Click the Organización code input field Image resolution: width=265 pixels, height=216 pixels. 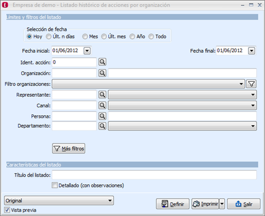tap(74, 73)
